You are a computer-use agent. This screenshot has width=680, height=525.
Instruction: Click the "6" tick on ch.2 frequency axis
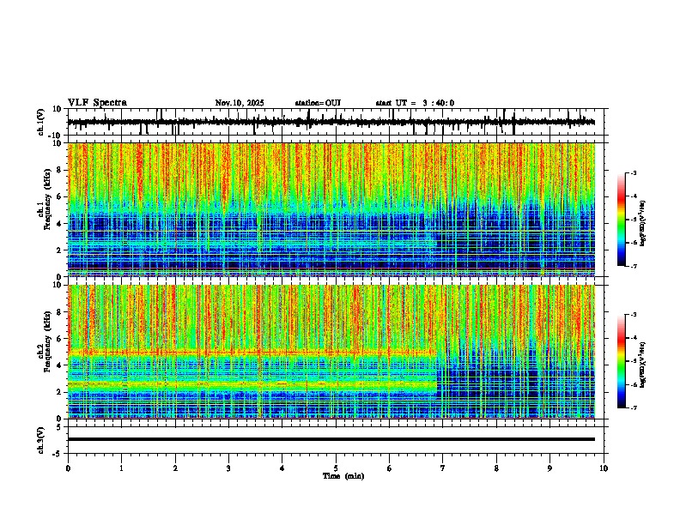click(x=60, y=338)
